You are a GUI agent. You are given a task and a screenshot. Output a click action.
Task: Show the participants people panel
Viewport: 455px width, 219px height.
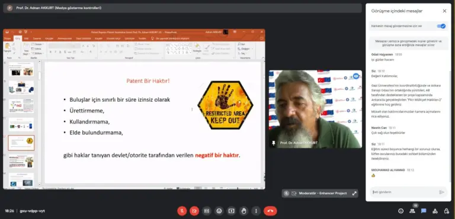coord(412,211)
